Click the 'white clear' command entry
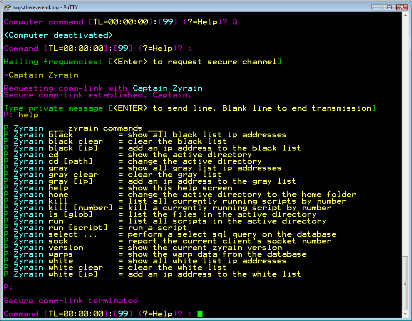The height and width of the screenshot is (321, 412). point(75,267)
